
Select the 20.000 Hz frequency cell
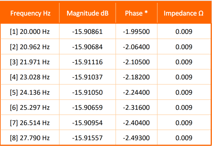(x=30, y=32)
